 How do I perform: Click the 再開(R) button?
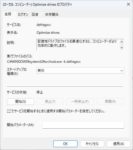(110, 102)
